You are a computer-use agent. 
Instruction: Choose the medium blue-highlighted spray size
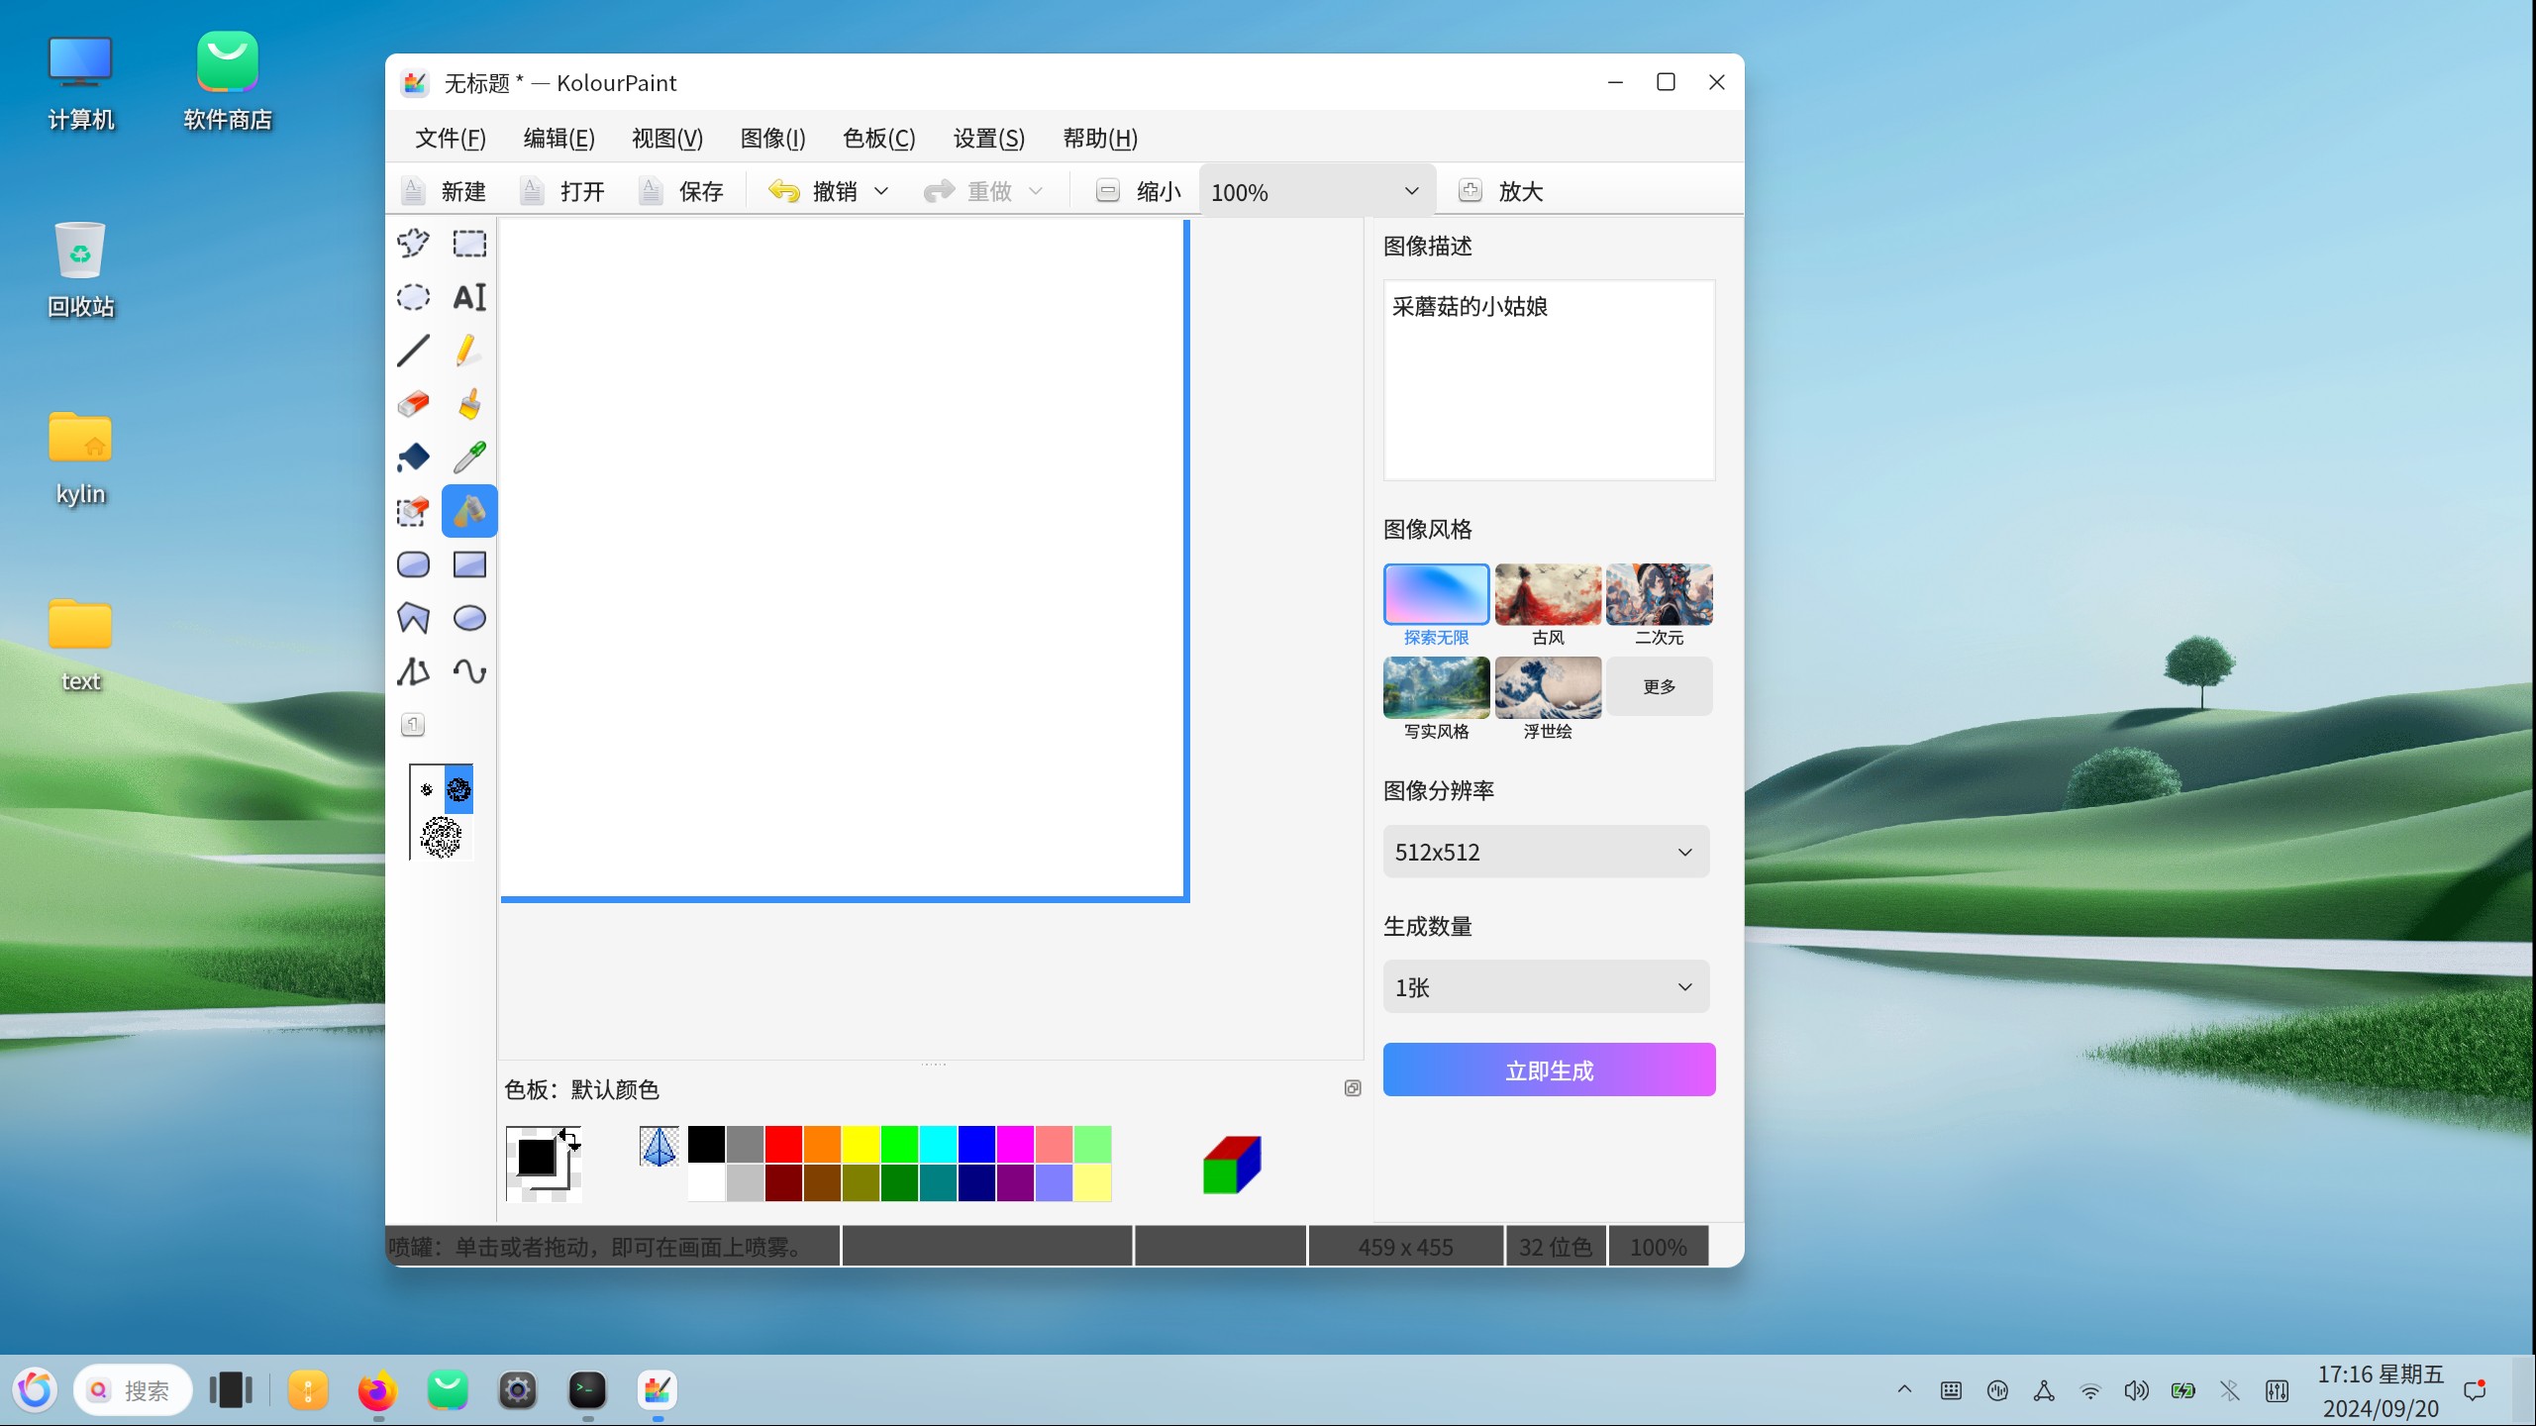coord(458,789)
